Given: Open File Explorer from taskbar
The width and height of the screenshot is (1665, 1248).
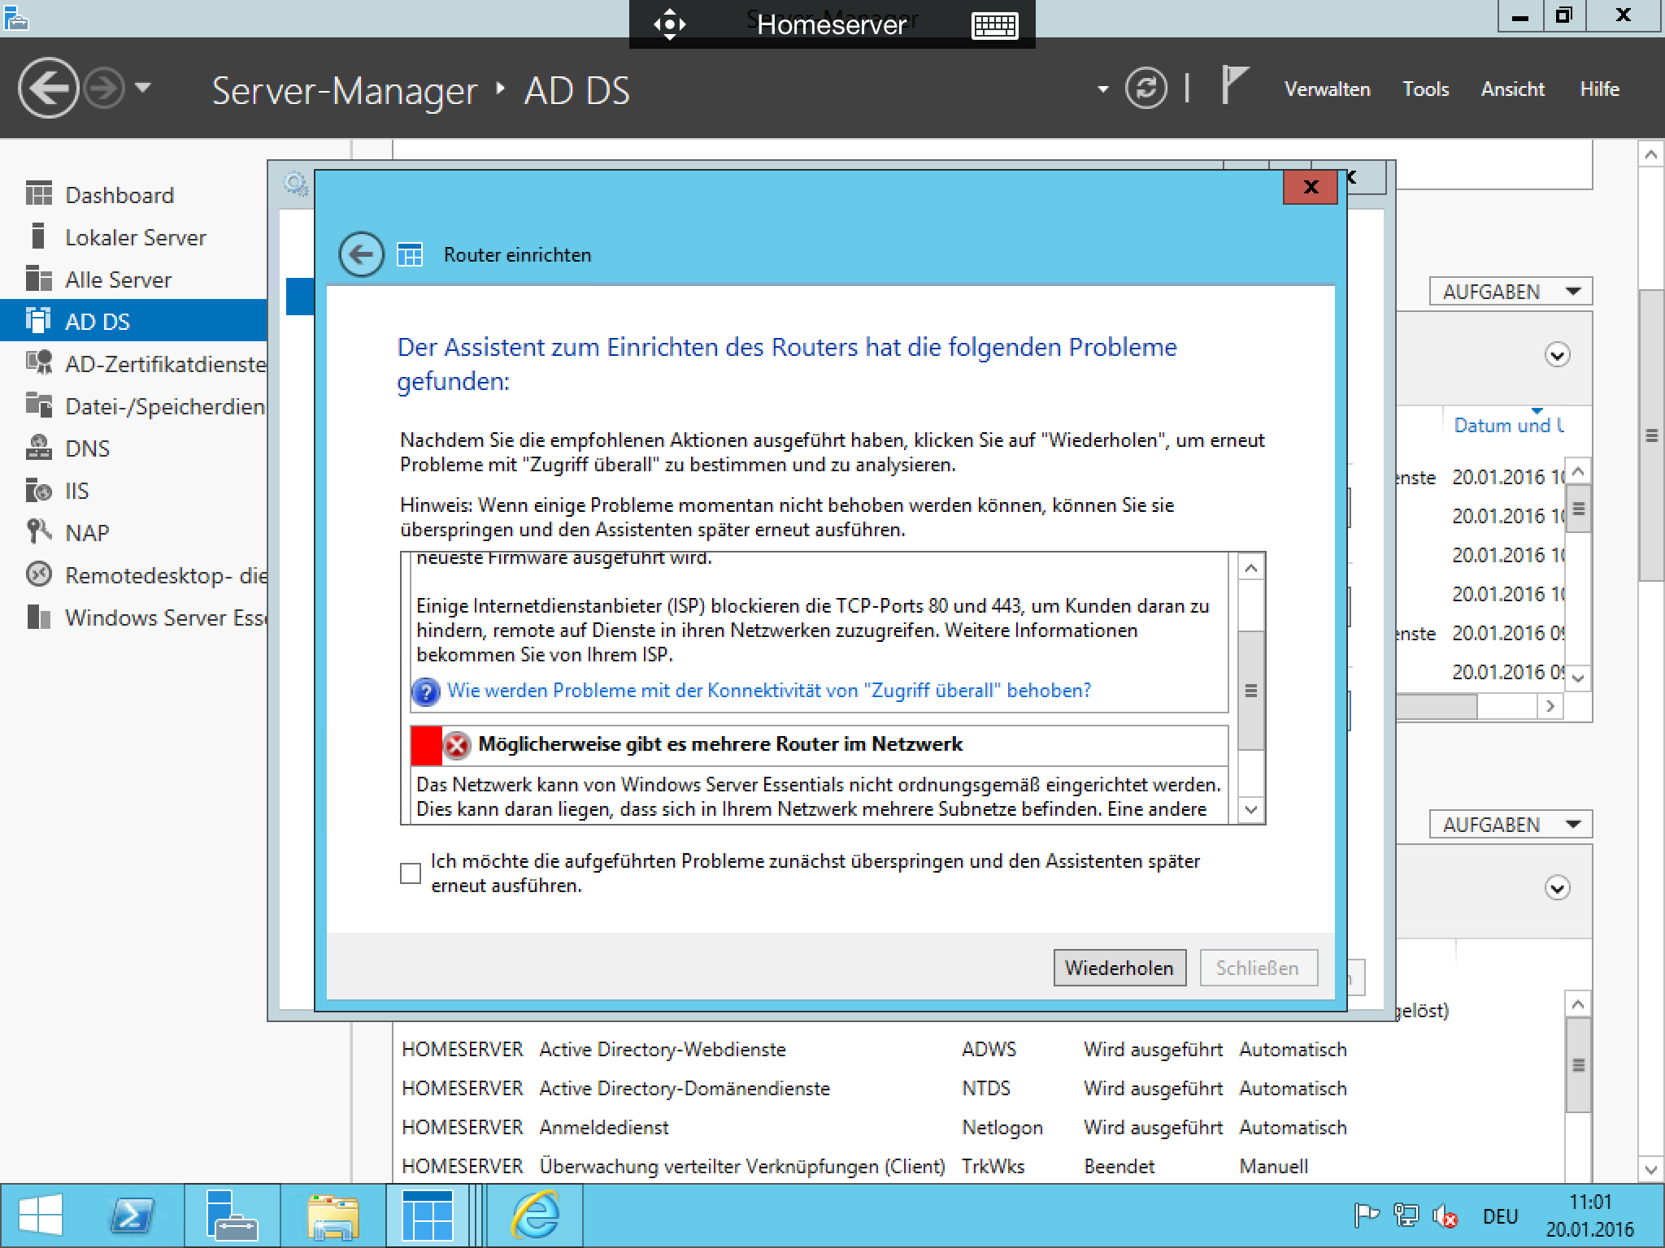Looking at the screenshot, I should point(333,1215).
